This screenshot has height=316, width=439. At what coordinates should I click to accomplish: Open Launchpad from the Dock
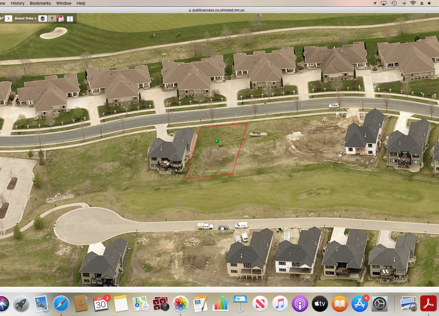tap(21, 304)
